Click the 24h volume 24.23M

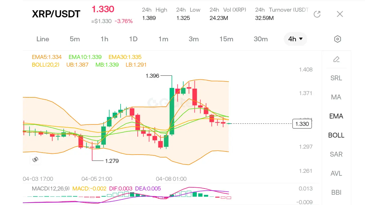[x=219, y=18]
